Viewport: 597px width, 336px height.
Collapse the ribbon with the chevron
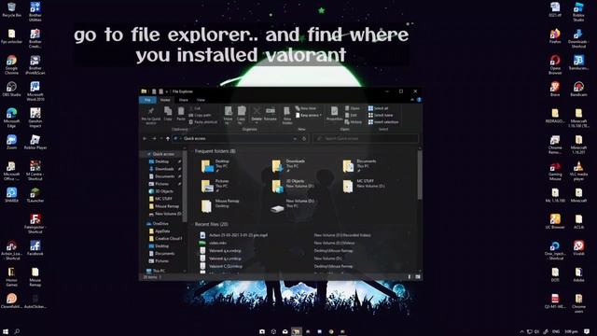pos(412,100)
